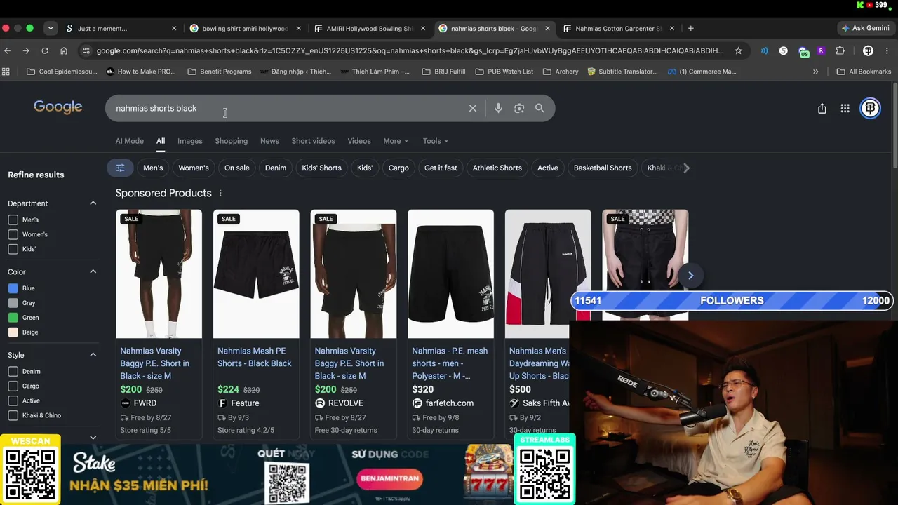Open the purple B extension icon
This screenshot has width=898, height=505.
click(x=821, y=50)
